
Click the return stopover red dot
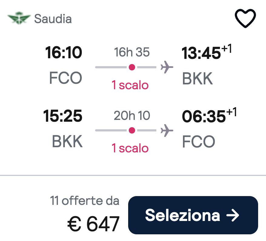click(x=132, y=130)
